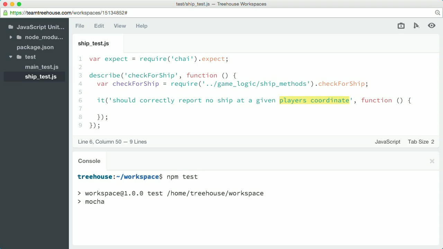Minimize the window with yellow button
The image size is (443, 249).
click(x=12, y=4)
